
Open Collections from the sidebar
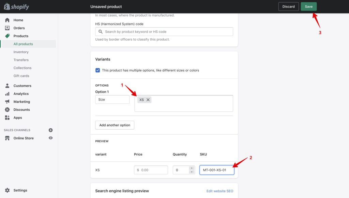pos(22,68)
